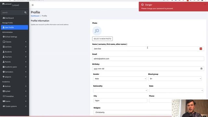The image size is (208, 117).
Task: Click the Academic years calendar icon
Action: tap(4, 67)
